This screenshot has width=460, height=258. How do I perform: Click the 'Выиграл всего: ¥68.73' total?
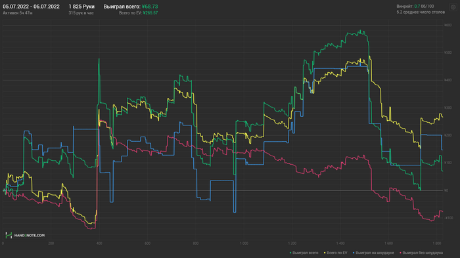pos(131,7)
